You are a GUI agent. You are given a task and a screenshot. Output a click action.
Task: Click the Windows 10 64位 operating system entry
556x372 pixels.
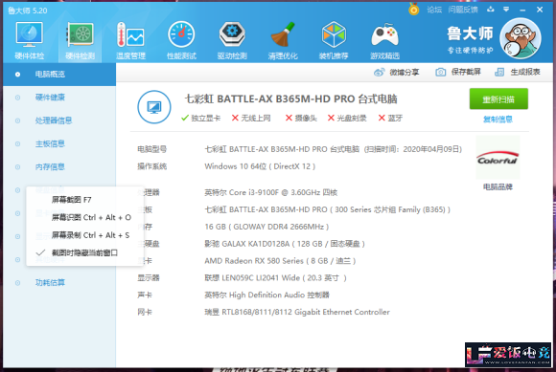coord(260,166)
